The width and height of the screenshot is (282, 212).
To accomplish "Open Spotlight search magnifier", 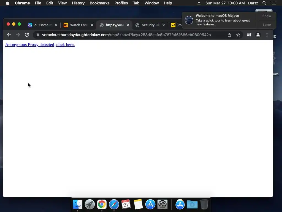I will pos(264,3).
